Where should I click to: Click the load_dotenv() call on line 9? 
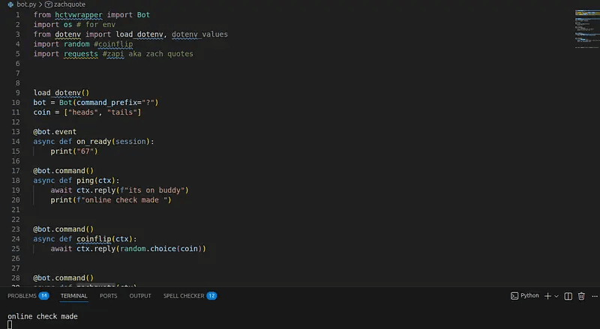(61, 93)
